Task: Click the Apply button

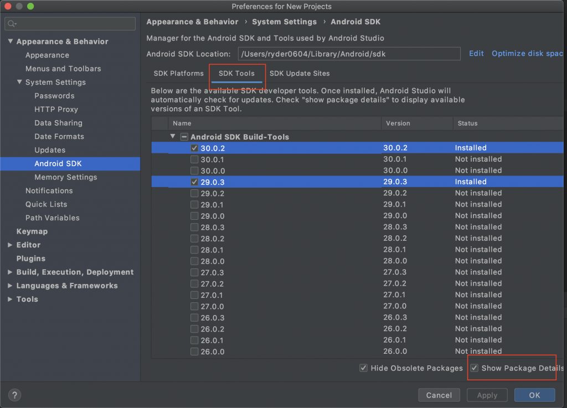Action: pos(487,395)
